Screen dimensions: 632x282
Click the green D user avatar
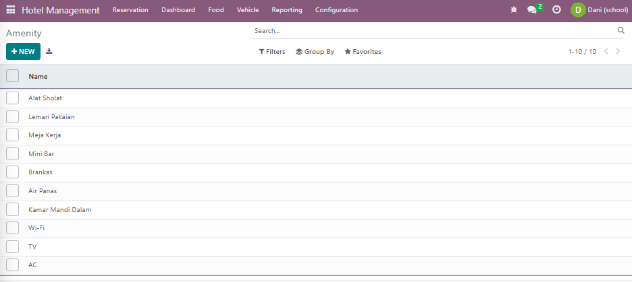578,9
